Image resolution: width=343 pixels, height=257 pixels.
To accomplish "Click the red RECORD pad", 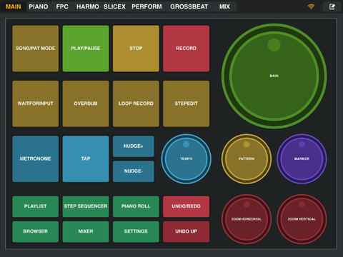I will [x=187, y=49].
